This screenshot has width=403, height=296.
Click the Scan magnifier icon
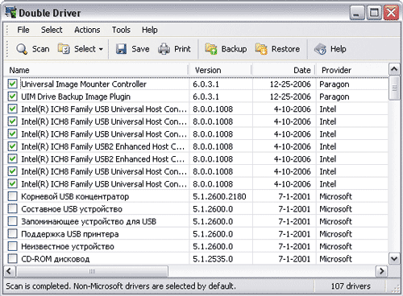[x=22, y=49]
